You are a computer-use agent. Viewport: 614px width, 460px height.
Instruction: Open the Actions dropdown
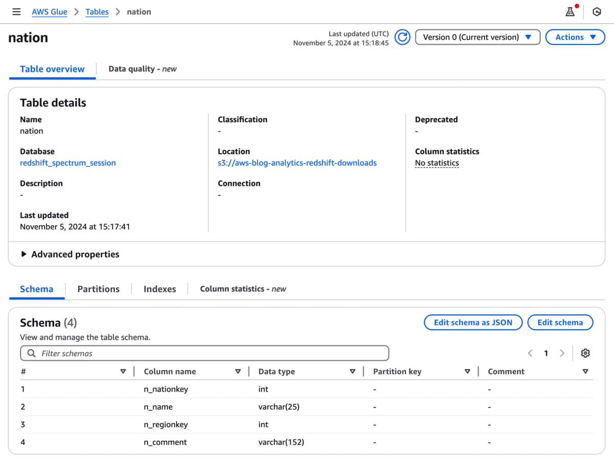pyautogui.click(x=575, y=37)
